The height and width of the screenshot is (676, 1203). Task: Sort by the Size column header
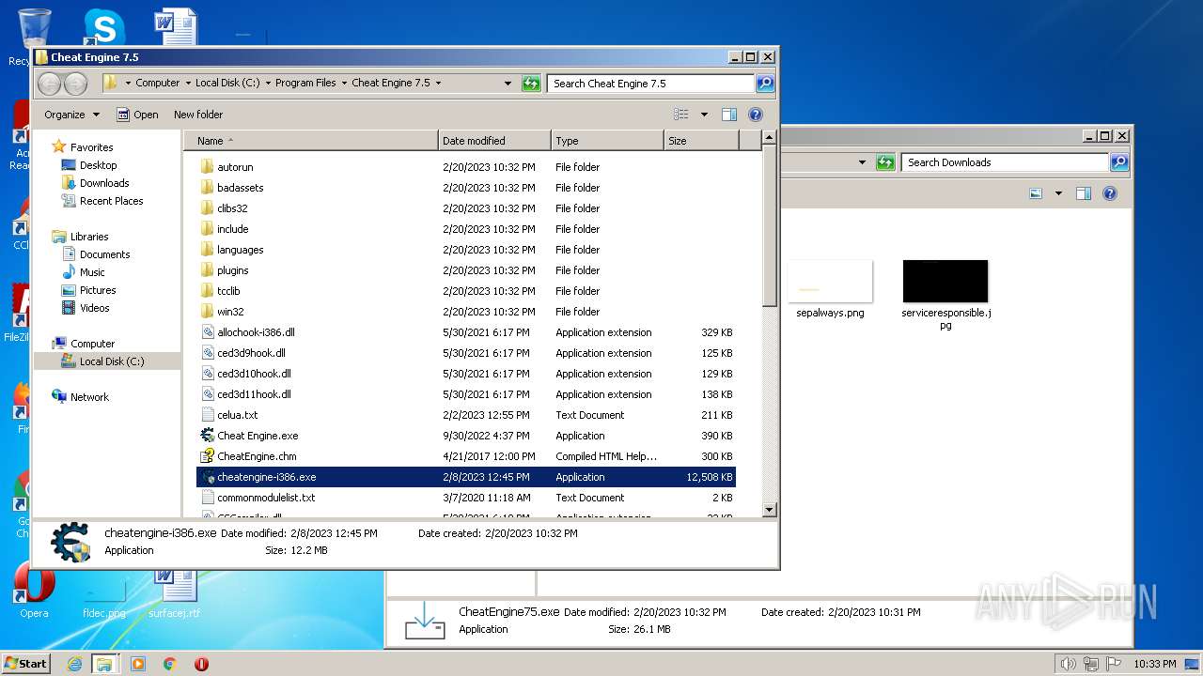click(x=701, y=141)
